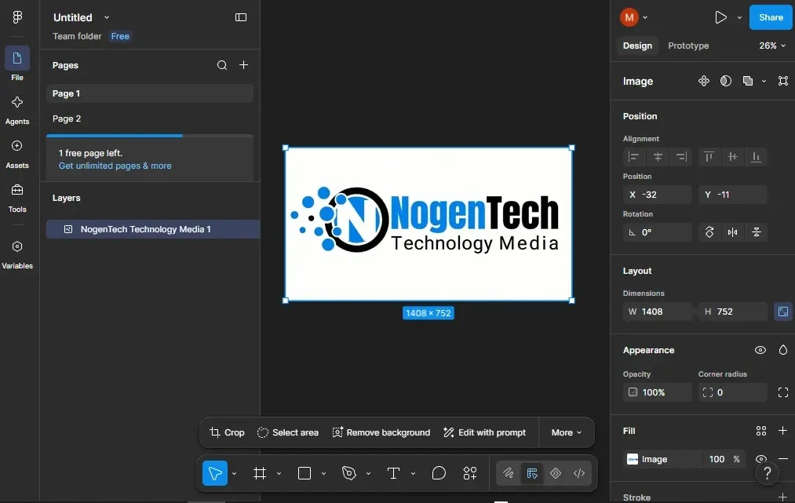Remove the Image fill with minus icon
795x503 pixels.
783,459
